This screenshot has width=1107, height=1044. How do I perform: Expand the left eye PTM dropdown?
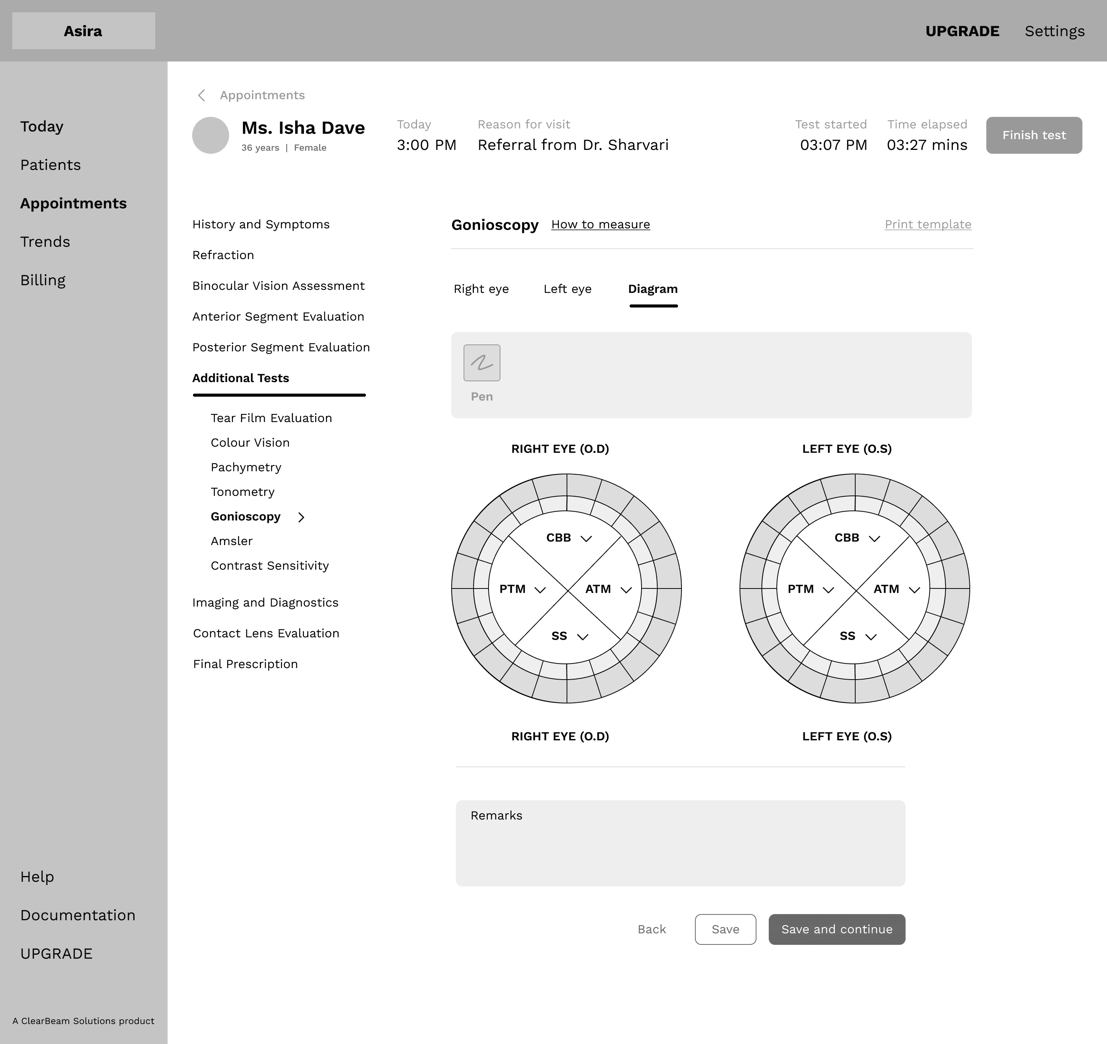828,590
